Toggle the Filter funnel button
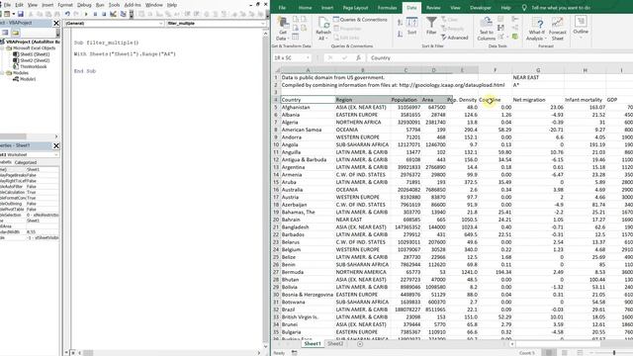Viewport: 633px width, 356px height. pos(431,27)
